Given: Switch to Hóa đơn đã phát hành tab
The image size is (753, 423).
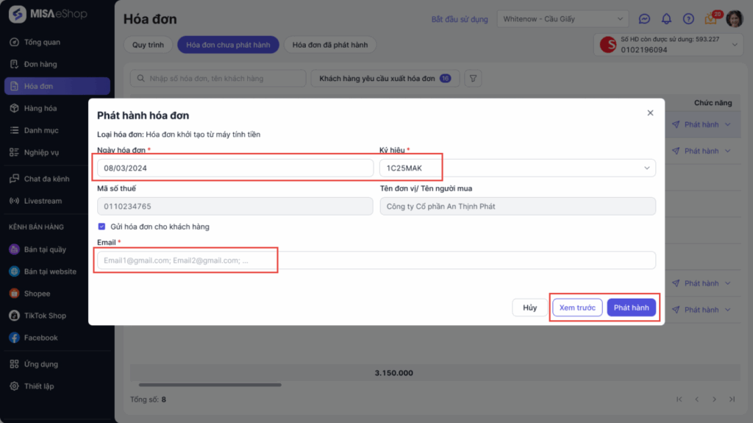Looking at the screenshot, I should click(x=330, y=45).
